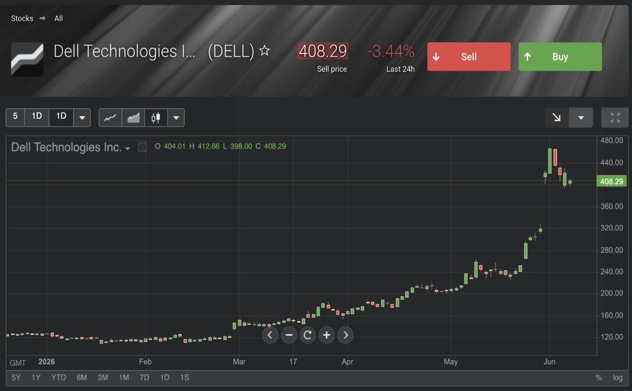Screen dimensions: 632x391
Task: Click the tall green candle near June peak
Action: pos(550,161)
